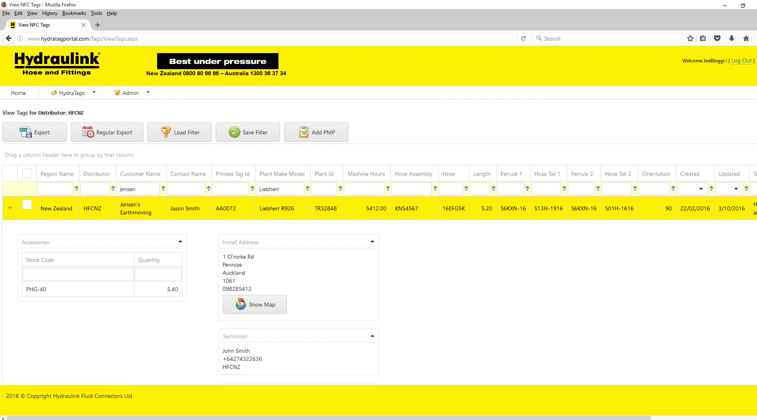757x420 pixels.
Task: Open the bookmarks list icon in toolbar
Action: (703, 39)
